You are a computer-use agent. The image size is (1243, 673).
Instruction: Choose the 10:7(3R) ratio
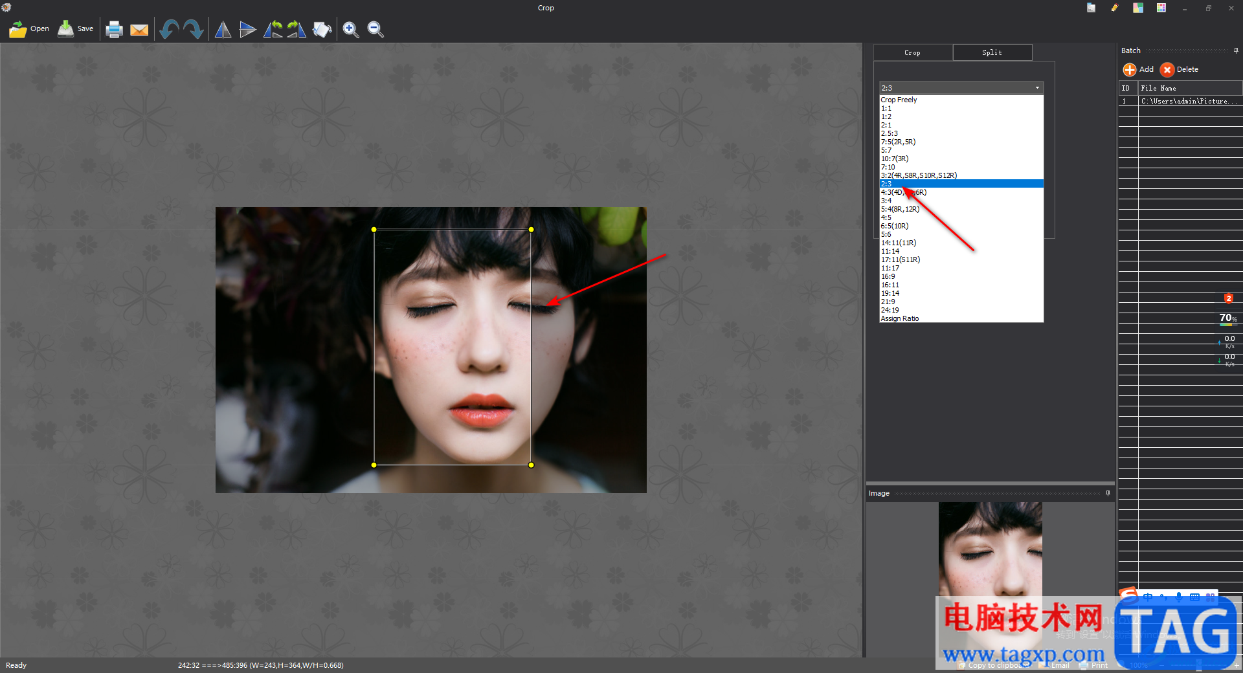961,159
